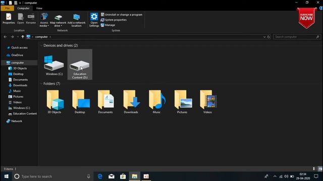
Task: Open Quick access in the navigation pane
Action: click(19, 48)
